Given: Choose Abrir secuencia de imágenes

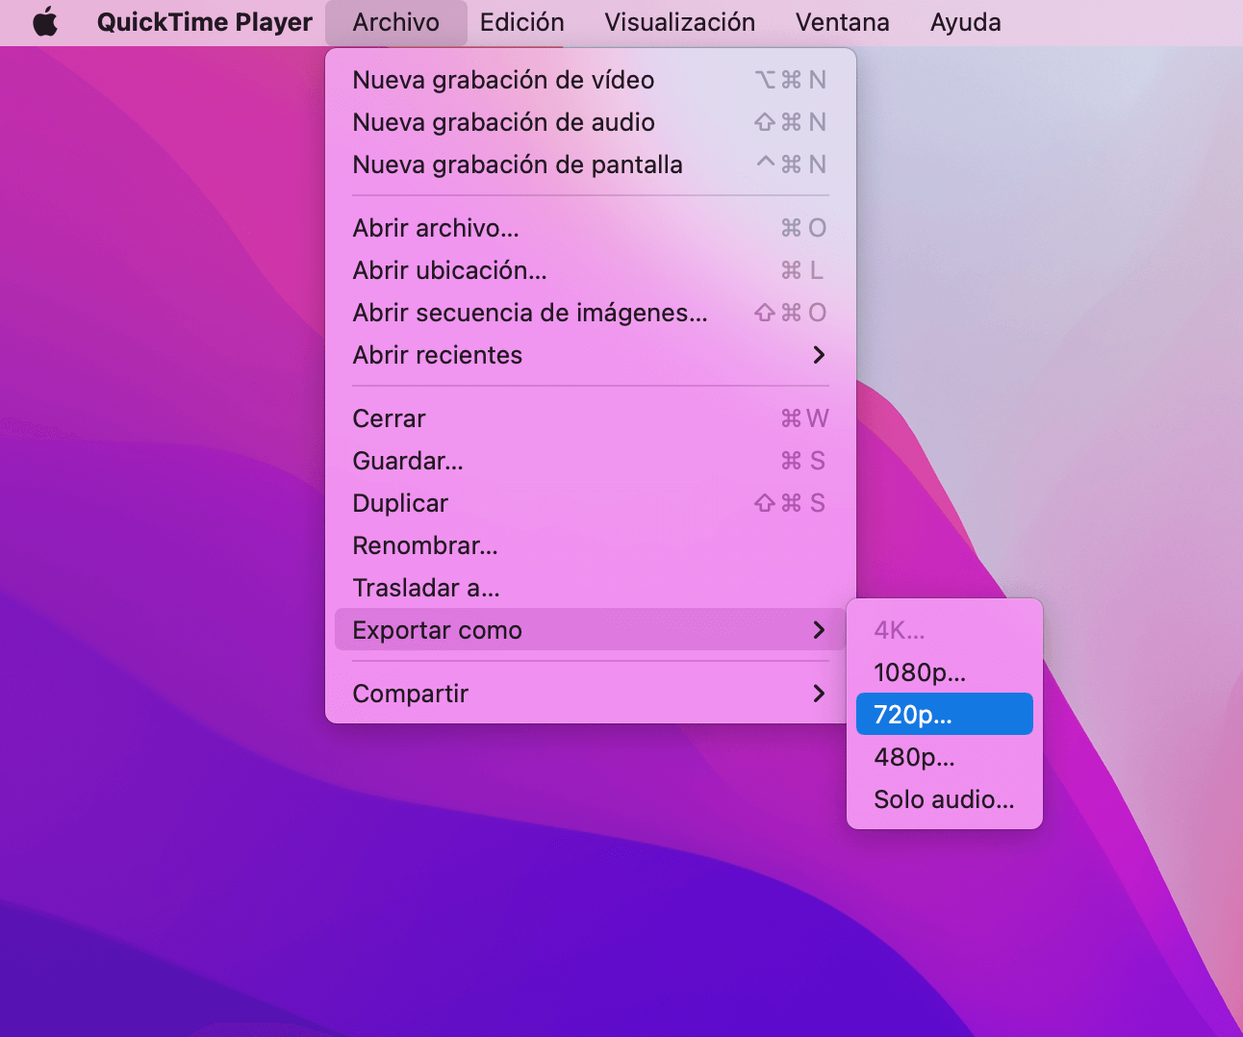Looking at the screenshot, I should click(529, 312).
